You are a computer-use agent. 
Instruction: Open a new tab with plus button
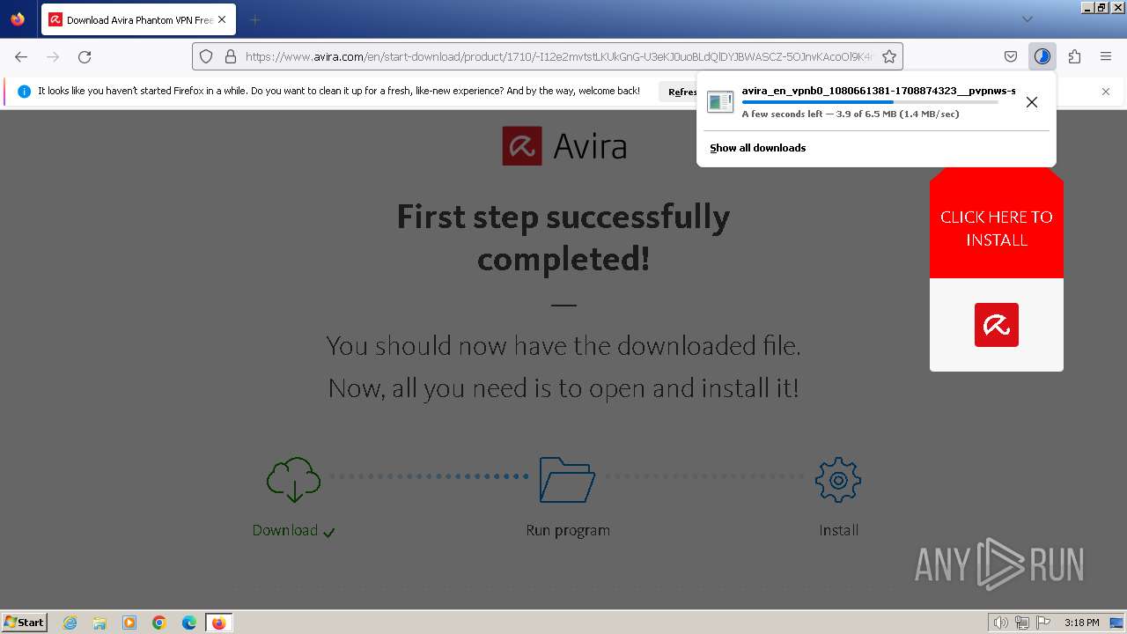(254, 19)
